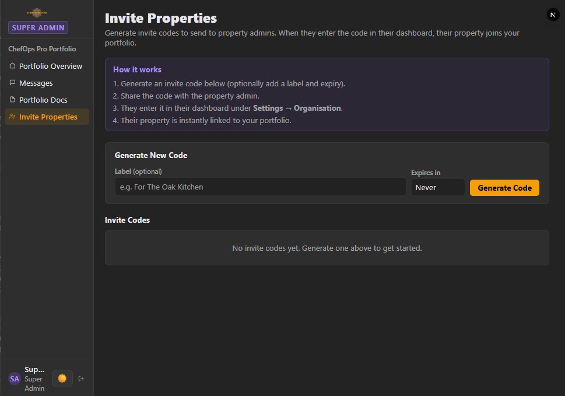Viewport: 565px width, 396px height.
Task: Click the Generate Code button
Action: click(x=504, y=188)
